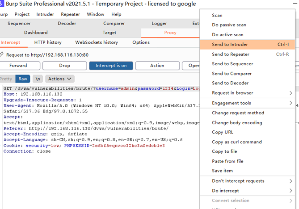Click the Accept-Language header line
The height and width of the screenshot is (209, 299).
tap(93, 140)
